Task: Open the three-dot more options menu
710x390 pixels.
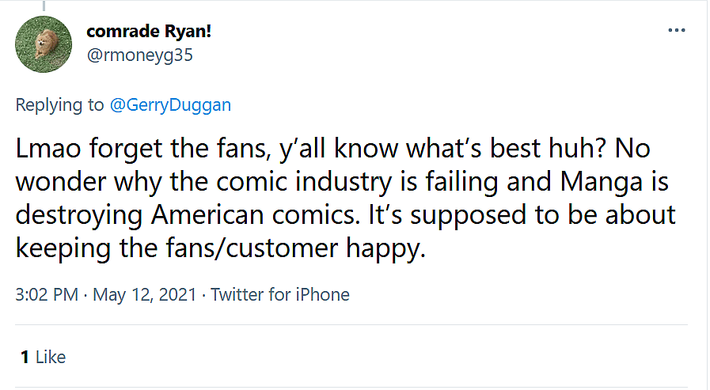Action: click(676, 30)
